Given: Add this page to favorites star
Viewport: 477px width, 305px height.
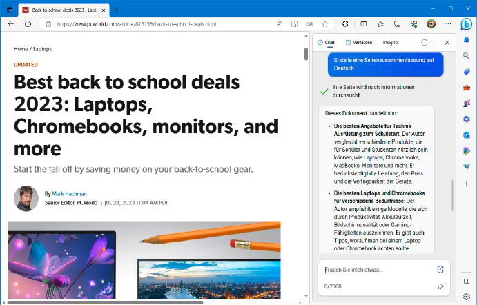Looking at the screenshot, I should coord(325,23).
